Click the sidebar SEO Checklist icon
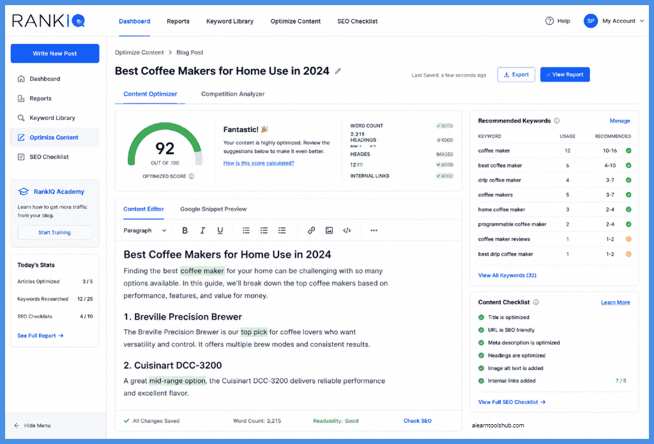The height and width of the screenshot is (444, 654). click(x=21, y=157)
